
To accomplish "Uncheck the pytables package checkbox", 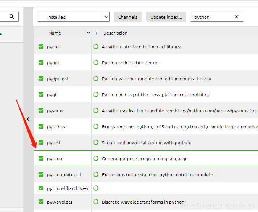I will pos(41,126).
